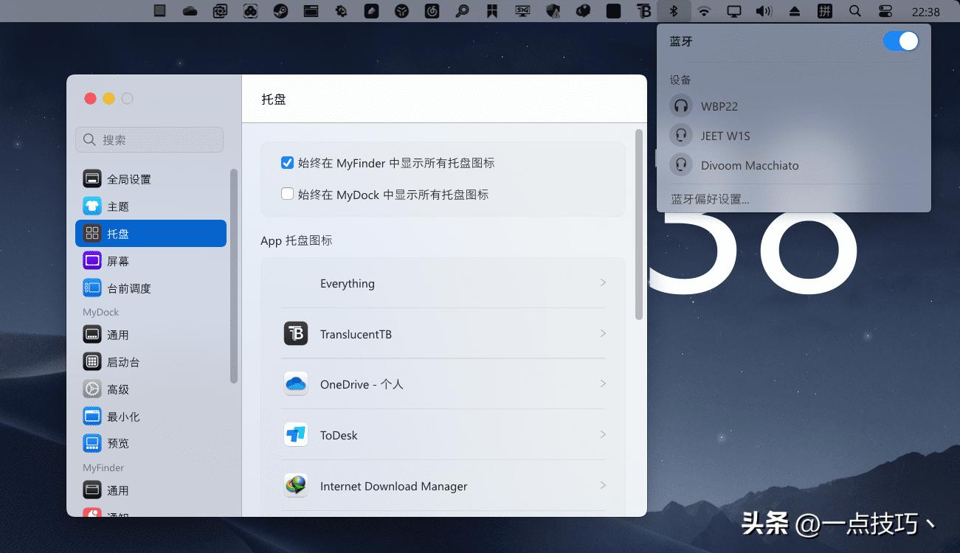Uncheck 始终在 MyFinder 中显示所有托盘图标

[x=287, y=162]
